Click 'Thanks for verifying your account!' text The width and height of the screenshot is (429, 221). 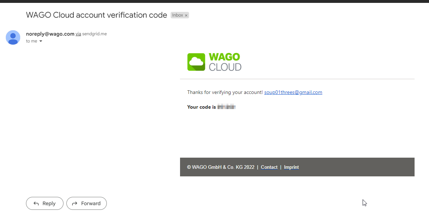click(225, 92)
